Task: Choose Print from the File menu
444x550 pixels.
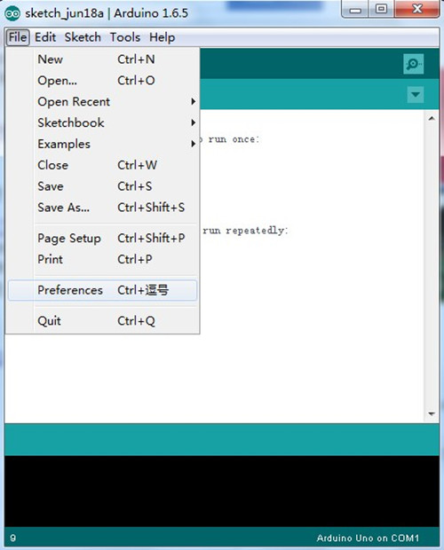Action: click(x=102, y=259)
